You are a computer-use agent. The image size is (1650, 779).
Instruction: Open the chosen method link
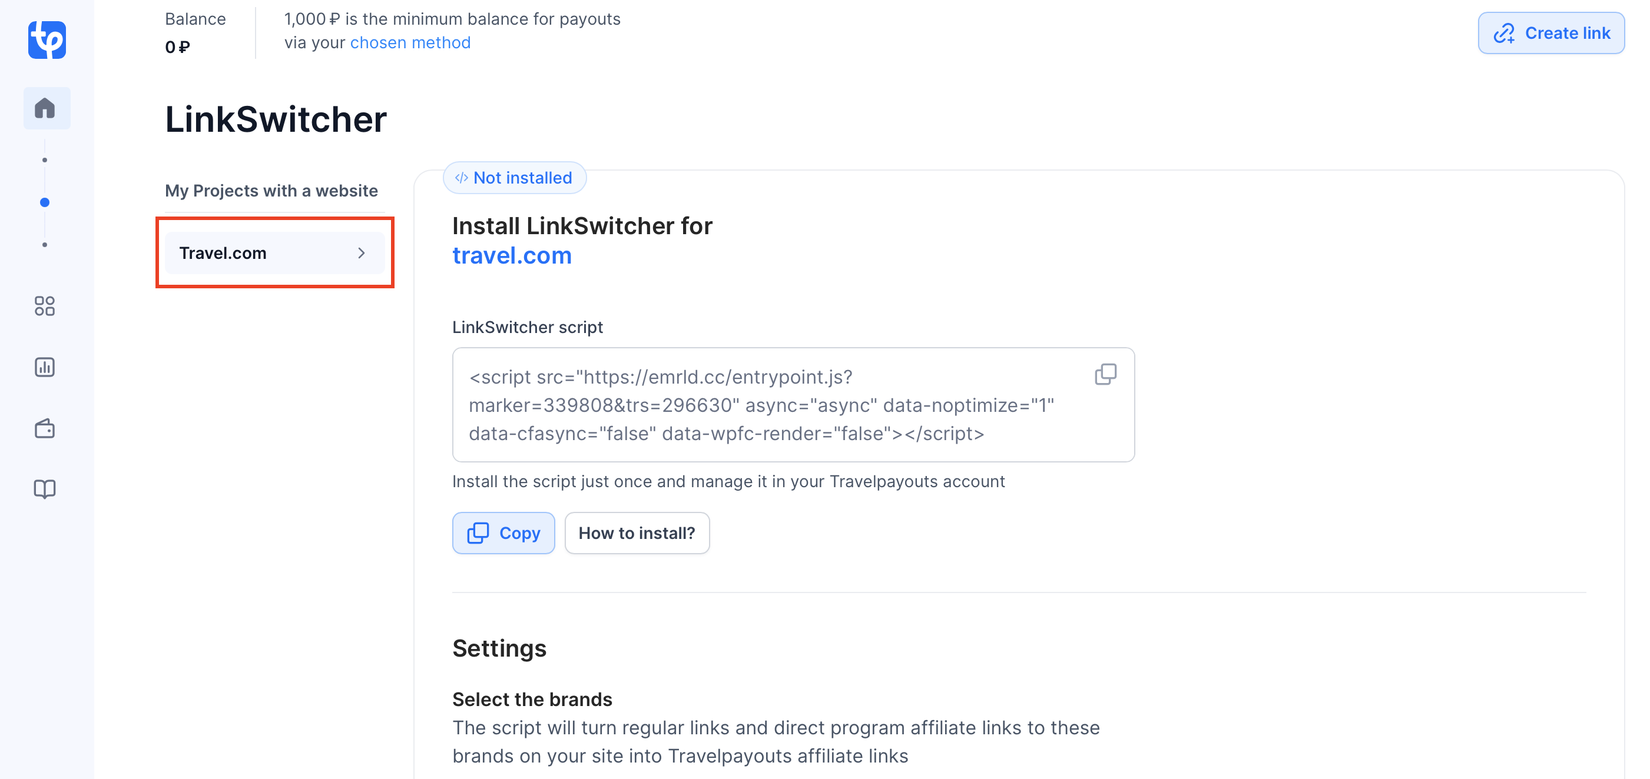point(410,42)
